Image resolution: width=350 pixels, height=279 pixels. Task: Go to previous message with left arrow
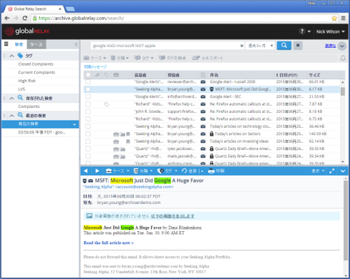coord(86,171)
